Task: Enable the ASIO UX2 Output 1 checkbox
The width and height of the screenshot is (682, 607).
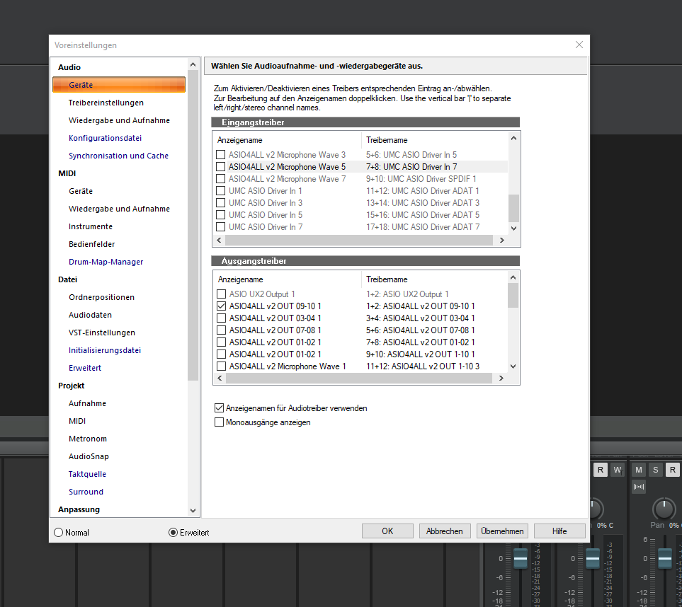Action: pyautogui.click(x=222, y=294)
